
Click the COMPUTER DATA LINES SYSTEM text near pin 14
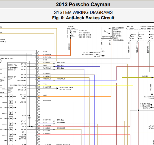66,88
